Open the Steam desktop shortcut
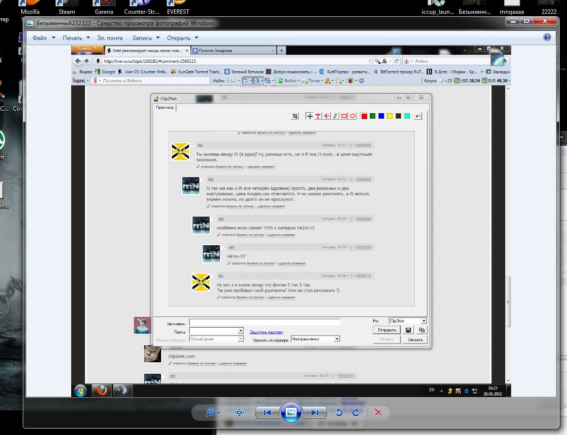567x435 pixels. click(67, 7)
